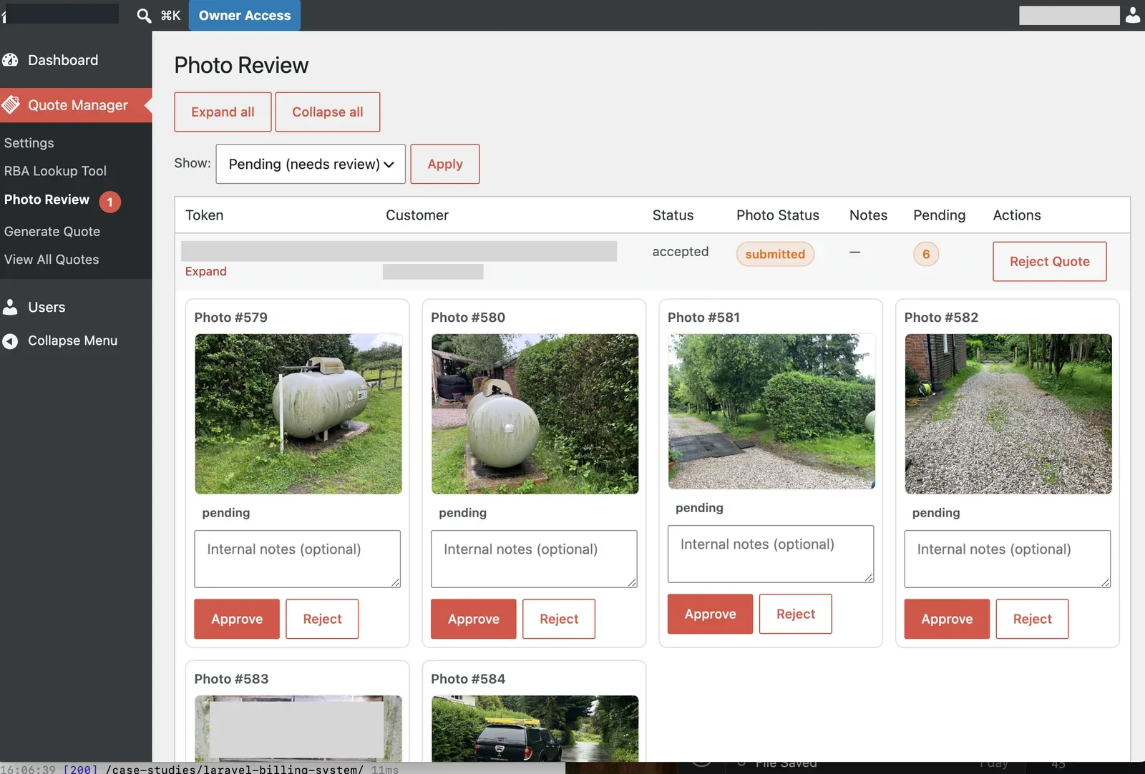The image size is (1145, 774).
Task: Click the Photo #583 card title
Action: click(x=232, y=679)
